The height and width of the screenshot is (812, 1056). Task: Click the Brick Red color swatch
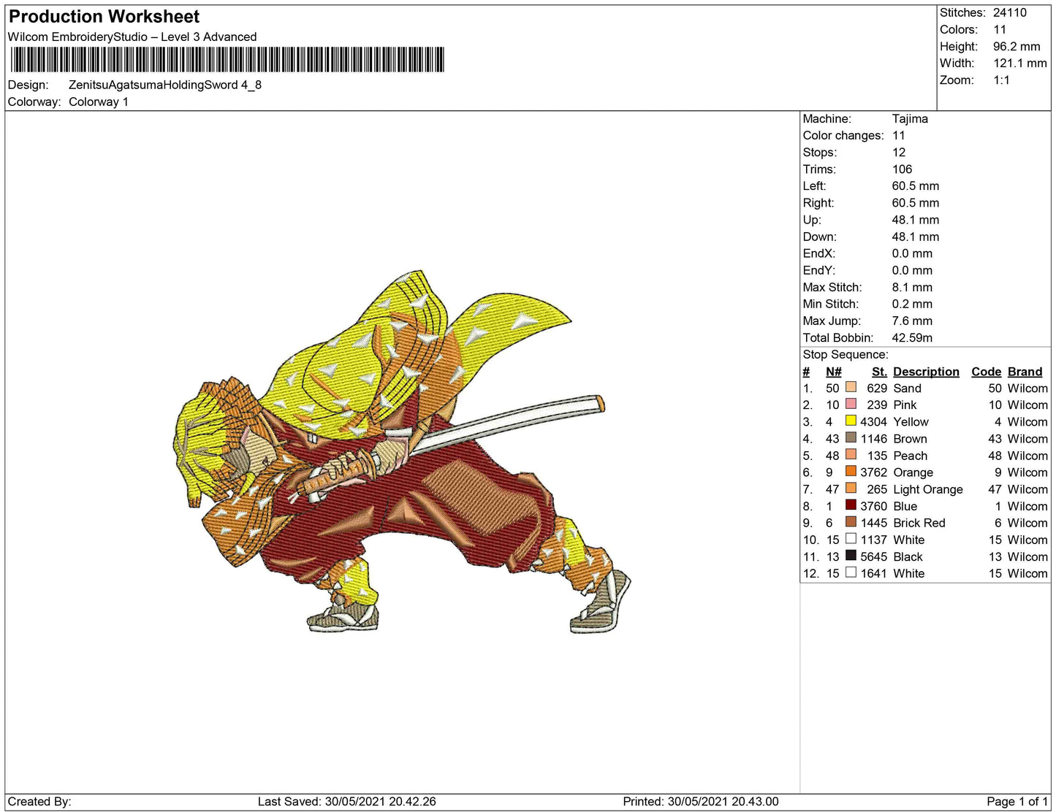(x=851, y=521)
